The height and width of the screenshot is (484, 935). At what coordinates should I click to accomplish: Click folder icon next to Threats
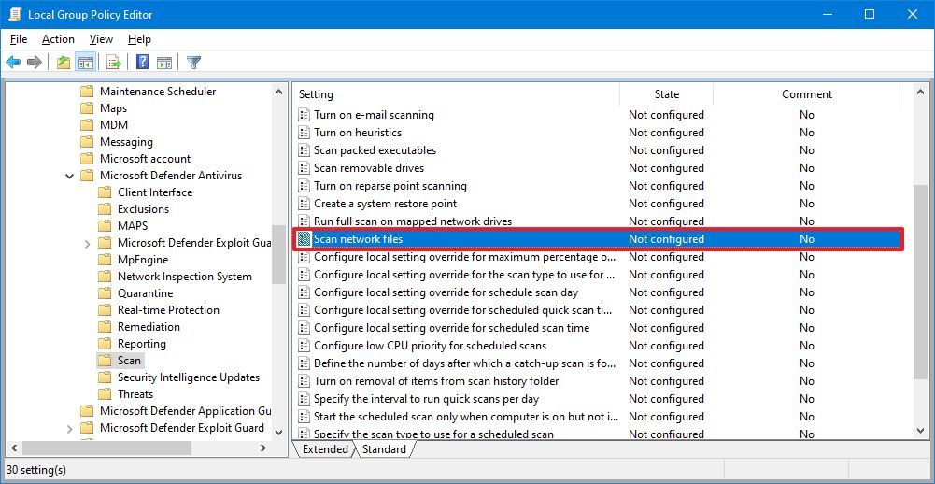(105, 394)
